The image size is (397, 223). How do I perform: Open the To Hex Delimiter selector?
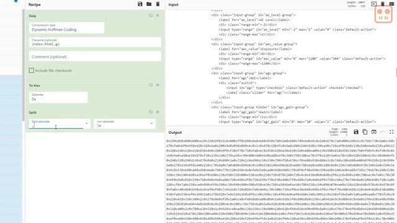point(58,97)
